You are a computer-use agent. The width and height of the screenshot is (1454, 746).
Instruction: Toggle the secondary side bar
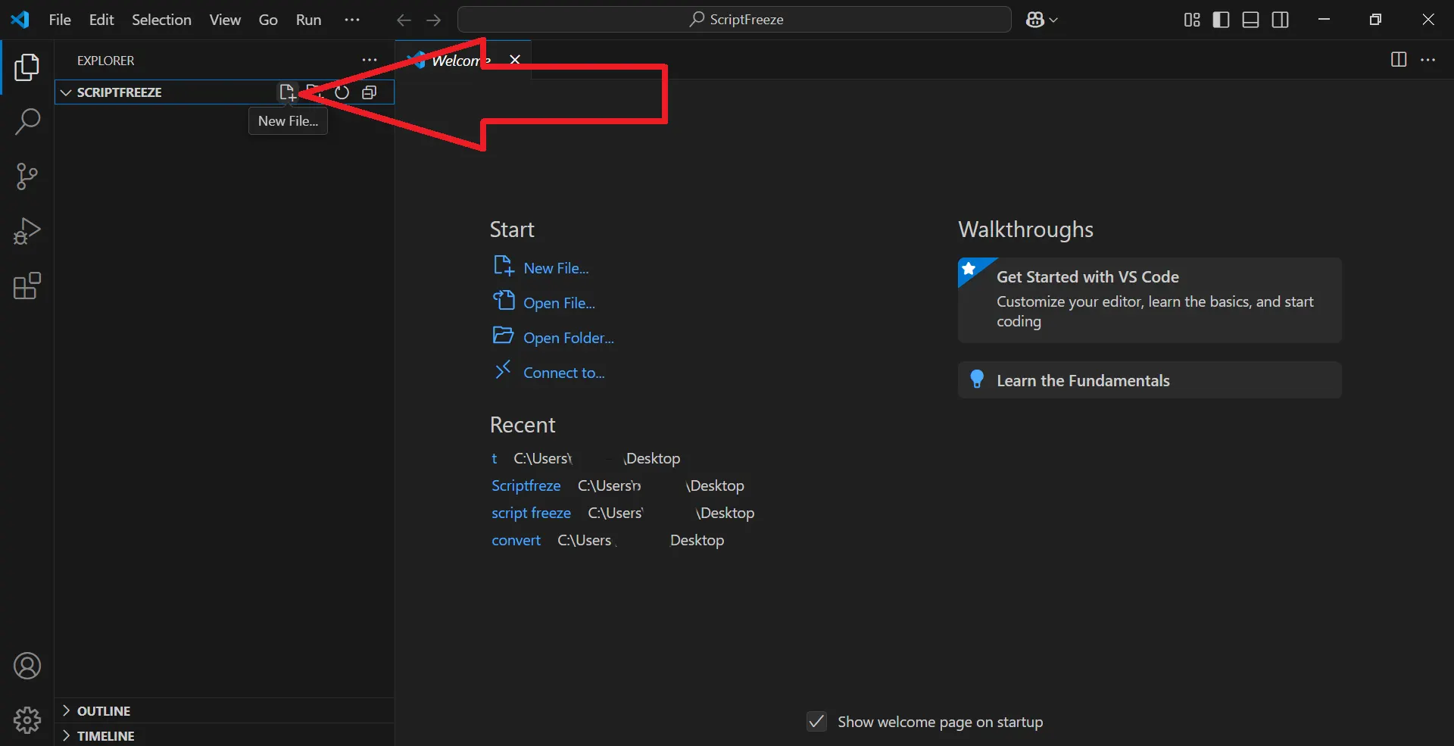point(1281,20)
